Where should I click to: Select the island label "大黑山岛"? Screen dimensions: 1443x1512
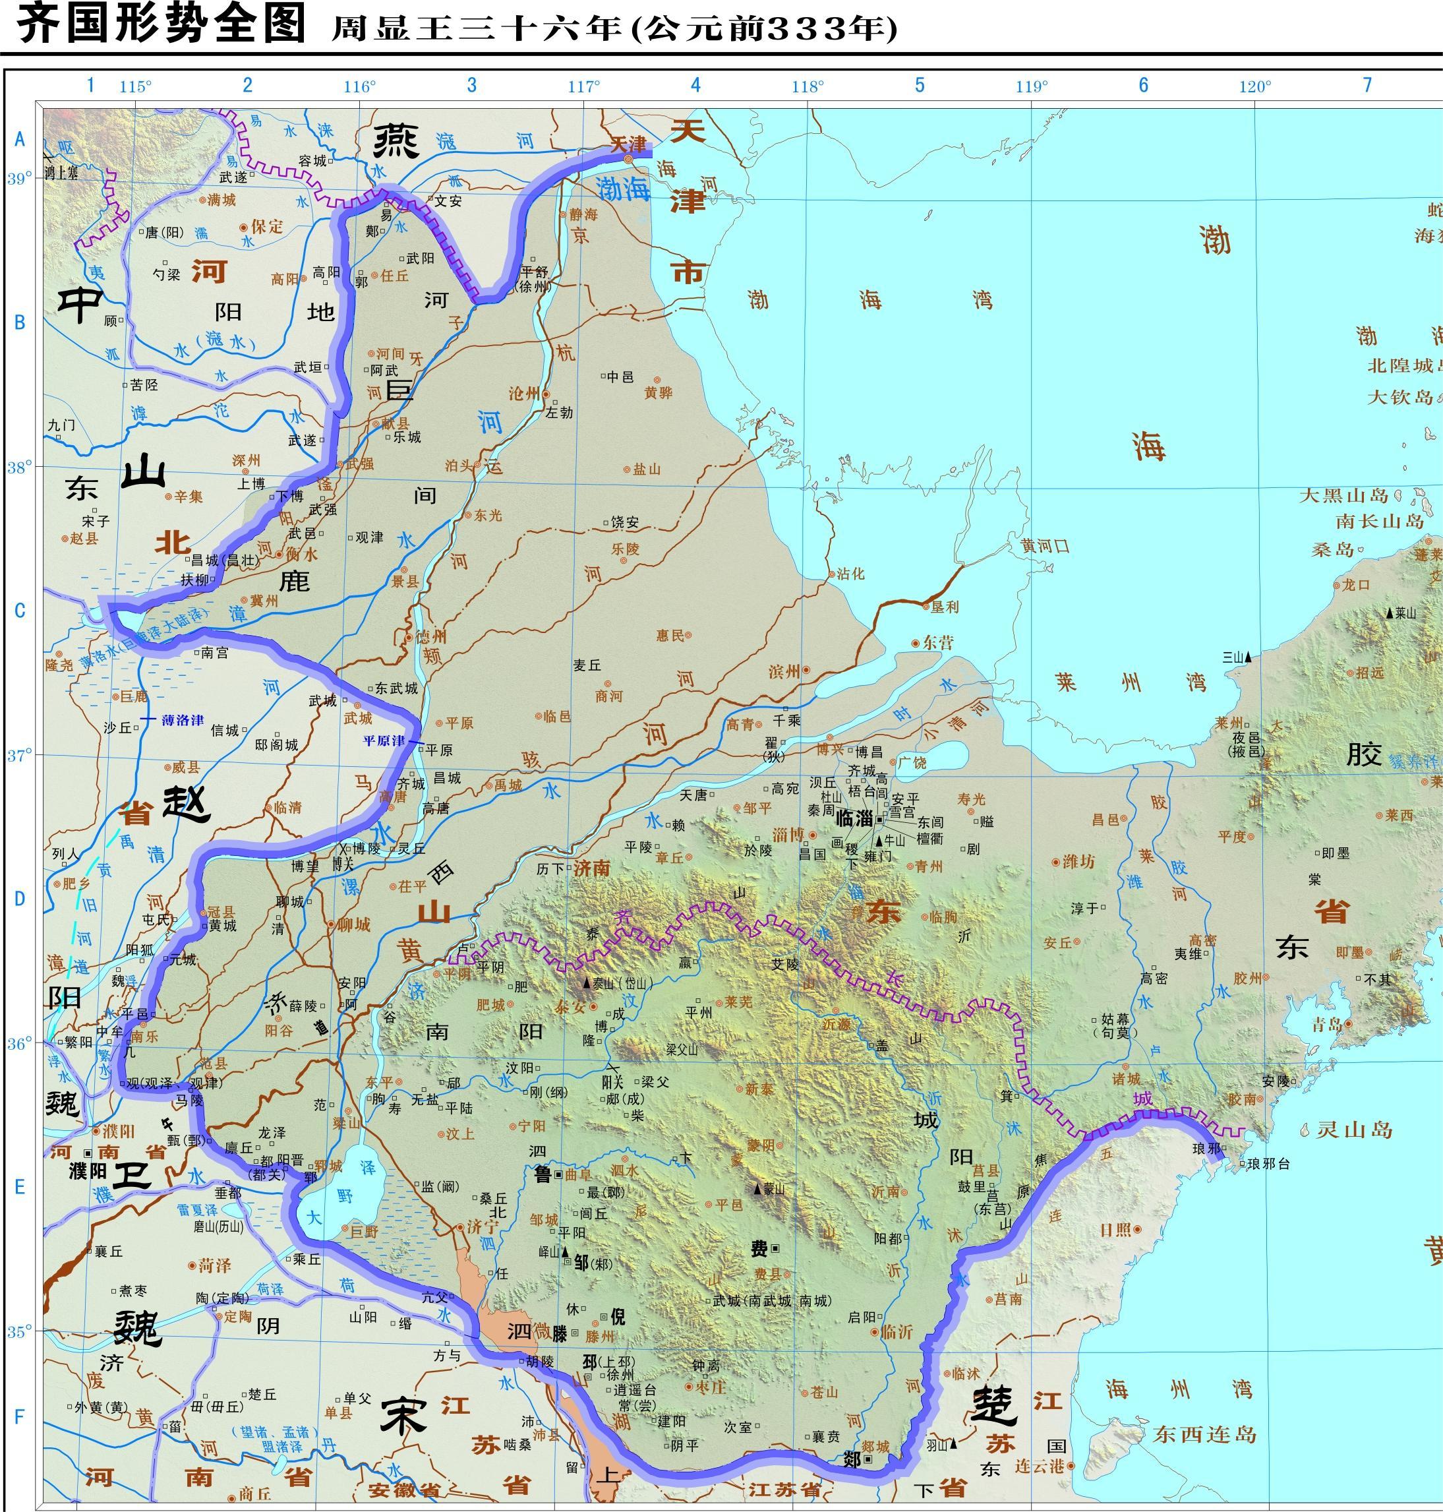pyautogui.click(x=1343, y=495)
